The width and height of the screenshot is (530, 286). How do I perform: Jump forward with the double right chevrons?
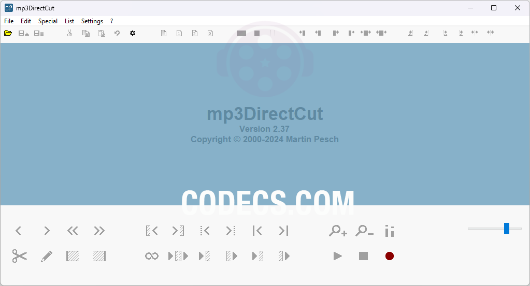pos(99,231)
